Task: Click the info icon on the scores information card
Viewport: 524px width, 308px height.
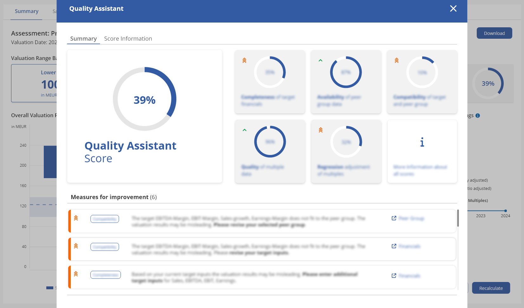Action: click(x=422, y=143)
